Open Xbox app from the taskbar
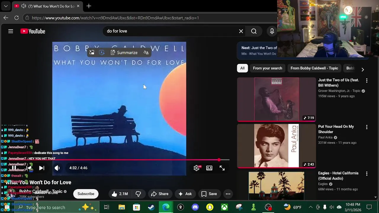Image resolution: width=379 pixels, height=213 pixels. coord(224,207)
